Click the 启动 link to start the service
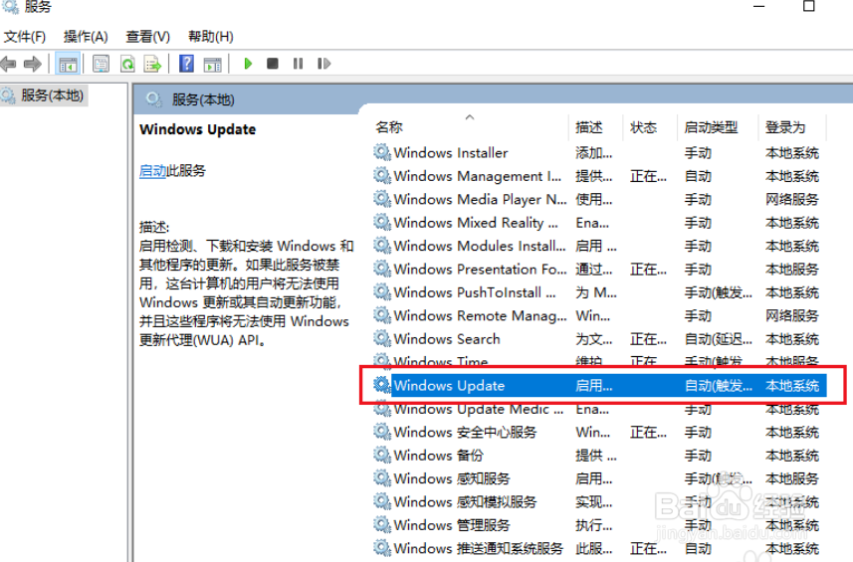Image resolution: width=853 pixels, height=562 pixels. [x=152, y=171]
